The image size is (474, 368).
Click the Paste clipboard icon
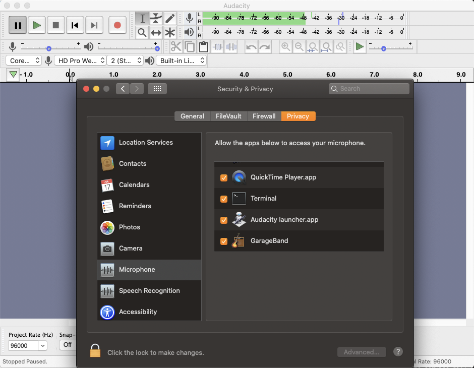tap(203, 47)
